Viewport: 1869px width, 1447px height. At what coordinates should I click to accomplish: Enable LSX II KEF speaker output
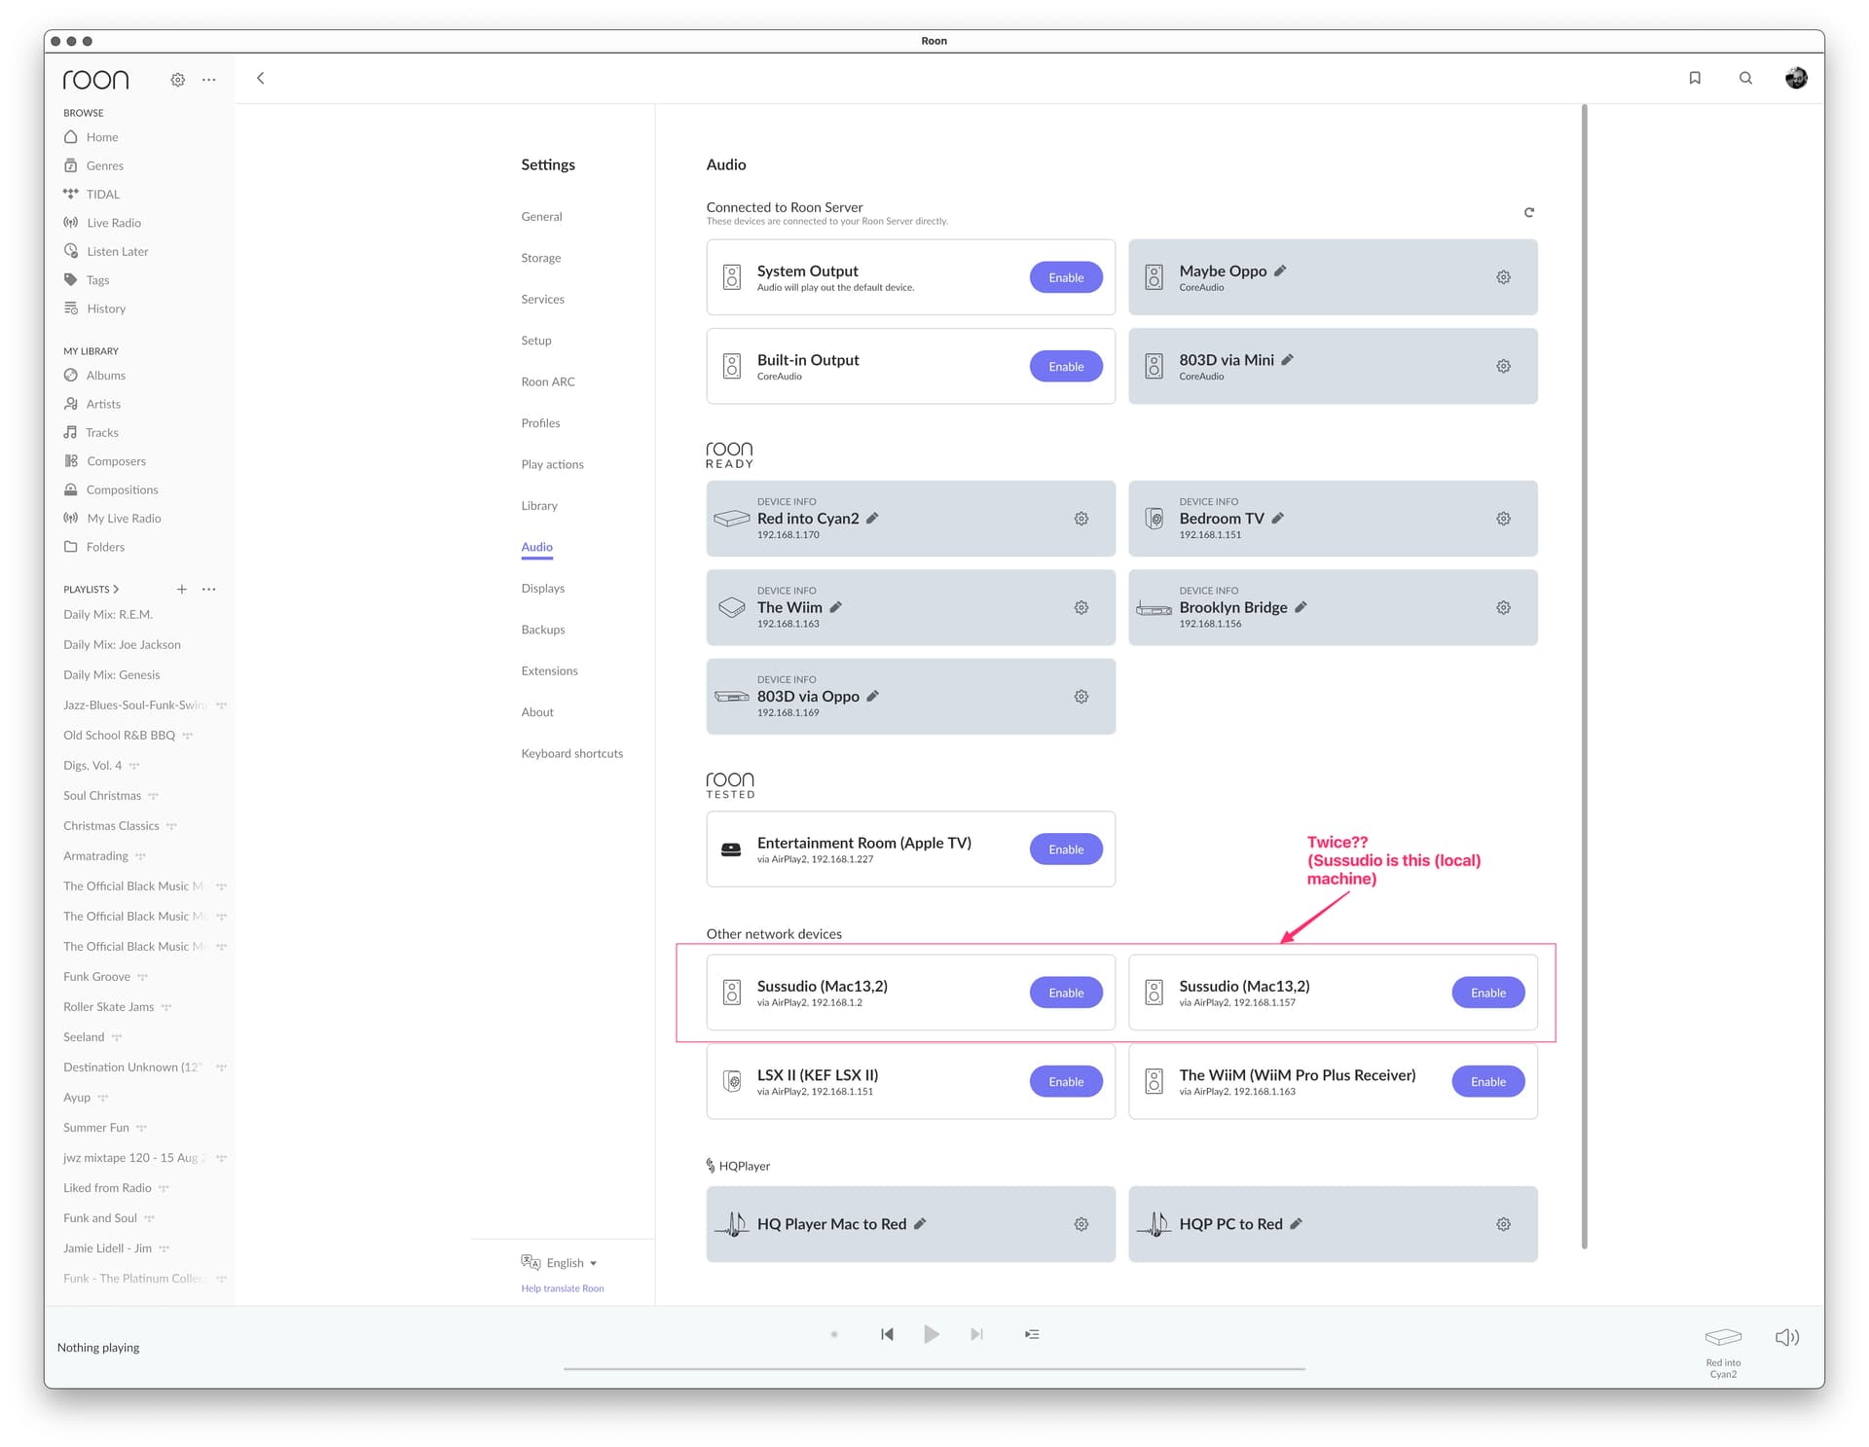pos(1065,1081)
